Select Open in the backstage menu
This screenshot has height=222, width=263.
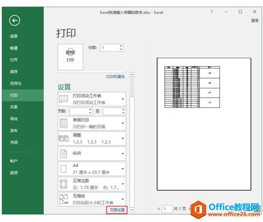[x=14, y=60]
